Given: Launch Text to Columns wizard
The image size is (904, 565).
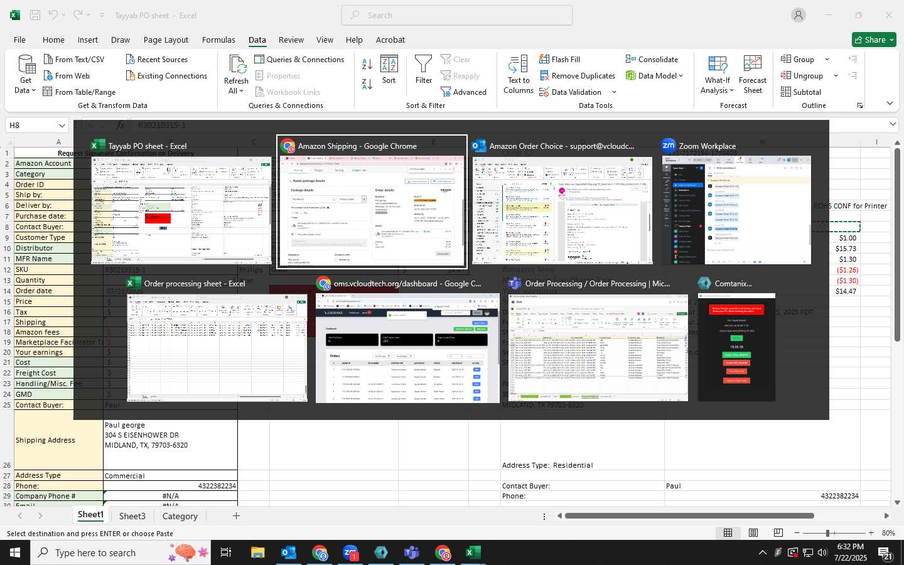Looking at the screenshot, I should 519,75.
